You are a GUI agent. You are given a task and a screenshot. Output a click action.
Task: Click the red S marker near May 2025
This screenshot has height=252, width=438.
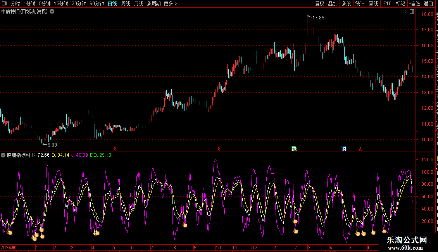(x=360, y=150)
